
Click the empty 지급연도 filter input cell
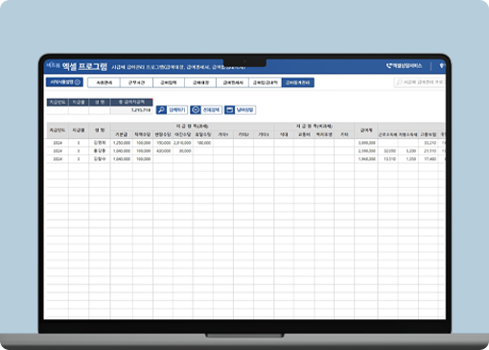tap(58, 110)
